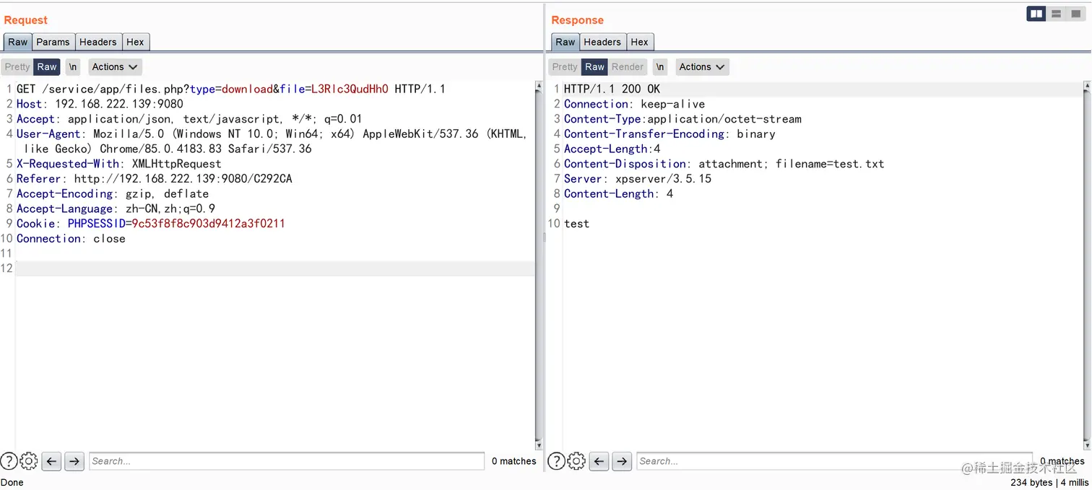Click the Referer header line
Viewport: 1092px width, 490px height.
point(155,179)
